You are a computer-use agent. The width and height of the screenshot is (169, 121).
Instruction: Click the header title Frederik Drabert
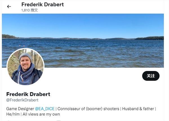(43, 5)
